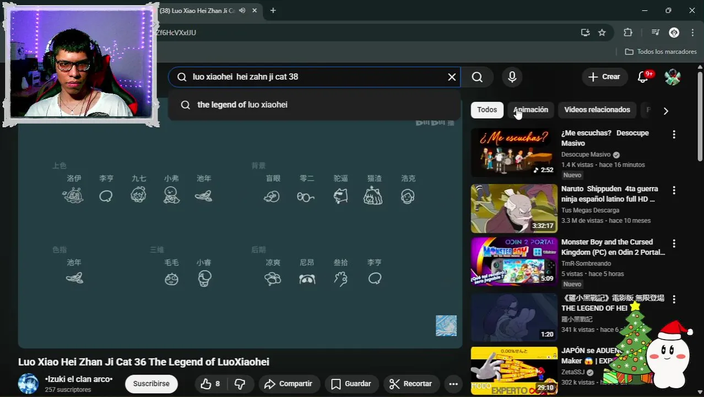Select the Todos filter chip
The image size is (704, 397).
click(x=487, y=110)
